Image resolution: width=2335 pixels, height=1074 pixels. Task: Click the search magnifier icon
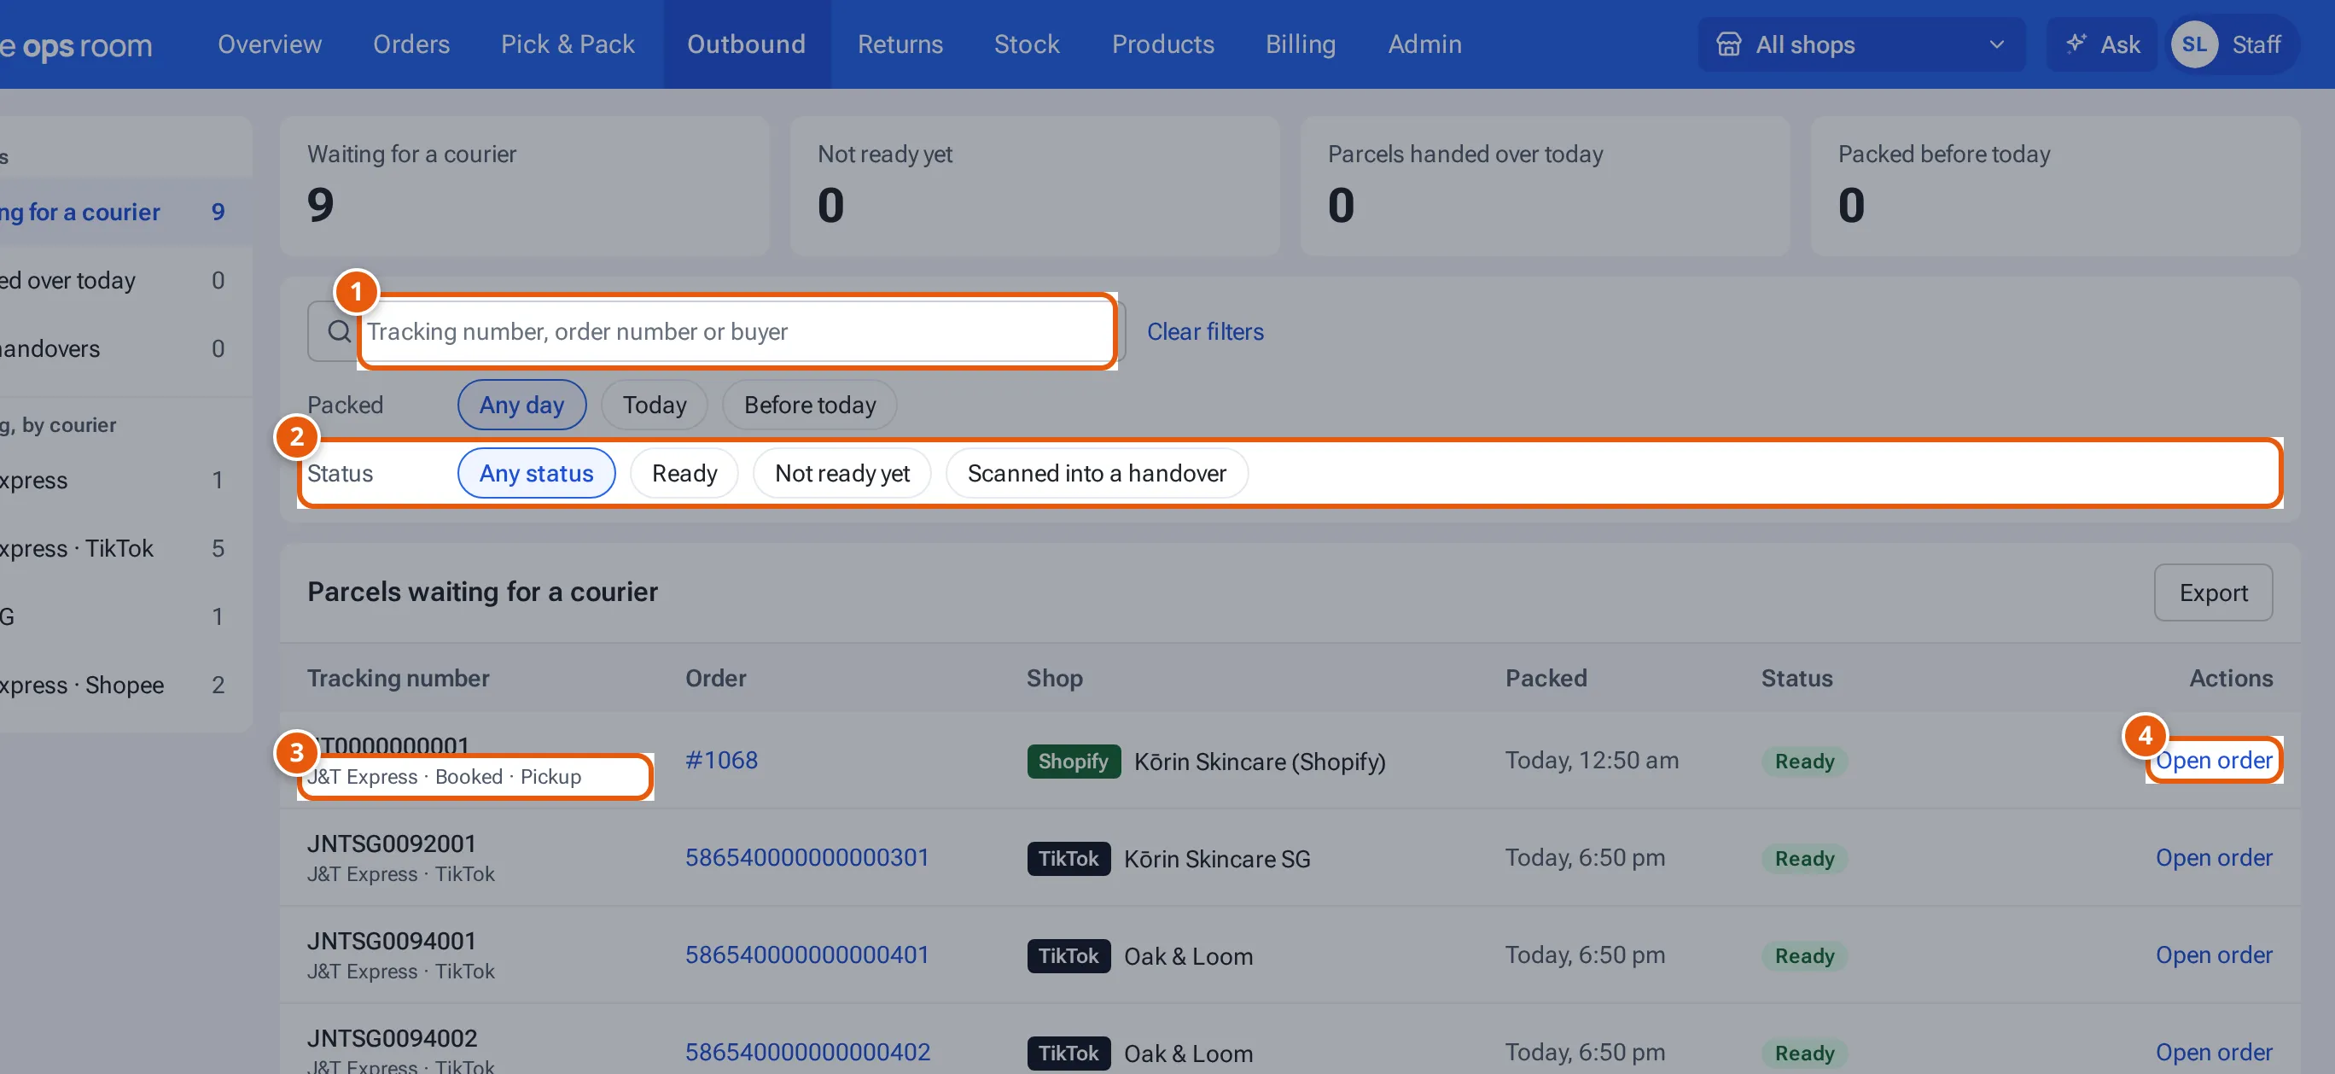[338, 331]
